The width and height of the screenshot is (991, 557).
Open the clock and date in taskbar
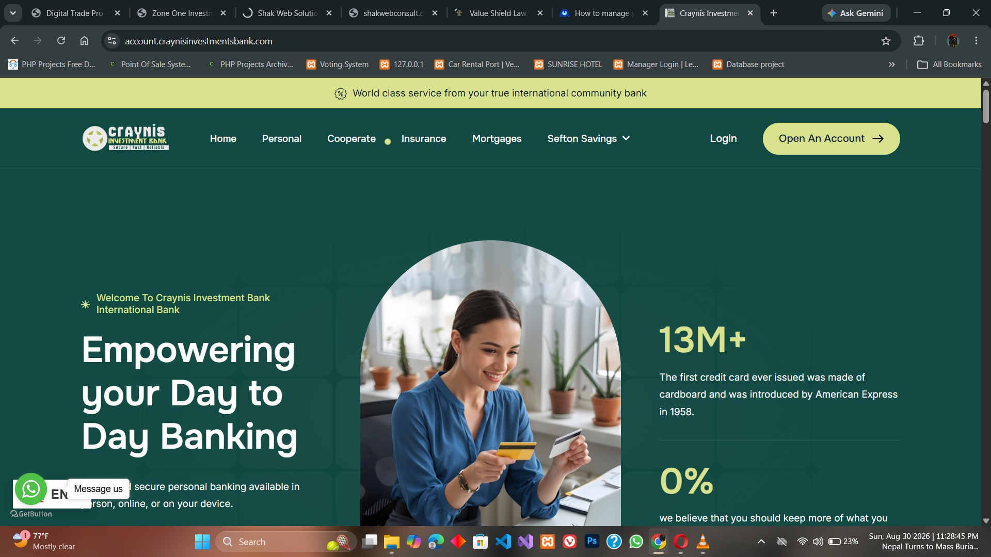[923, 542]
